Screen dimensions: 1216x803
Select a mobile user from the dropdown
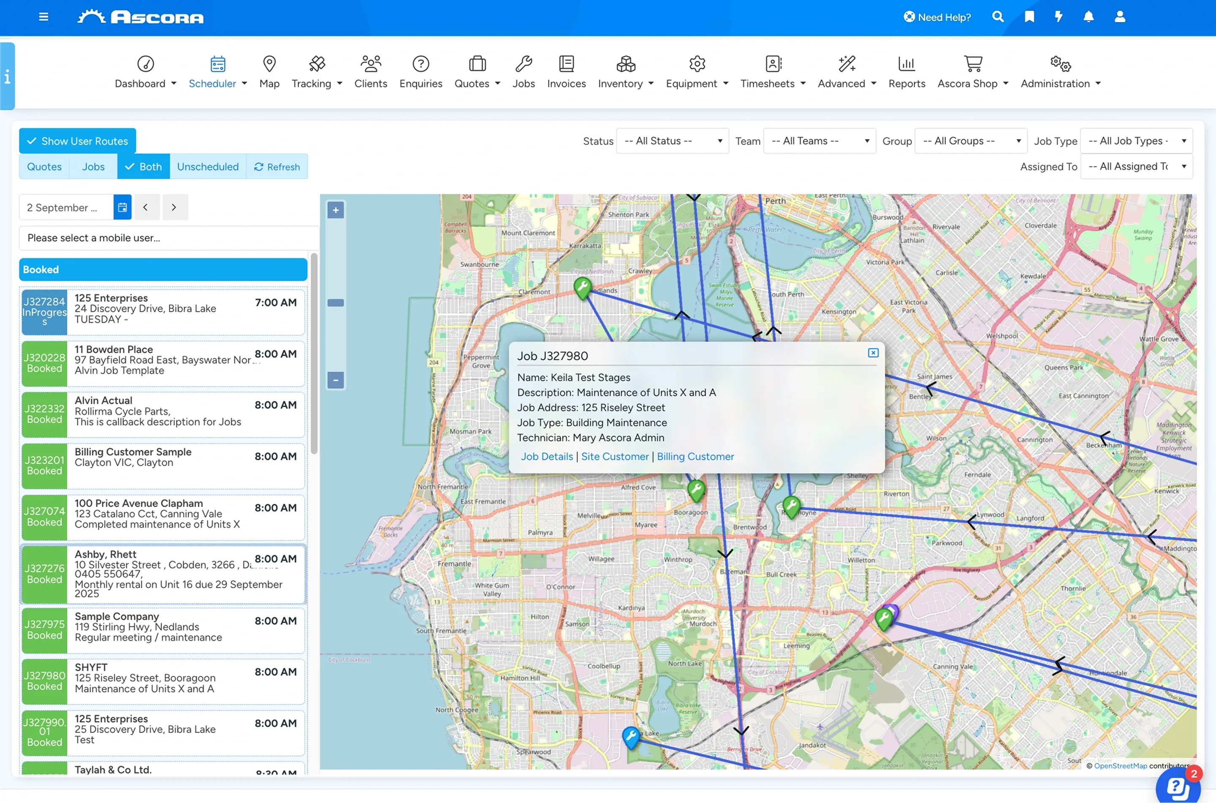[169, 238]
